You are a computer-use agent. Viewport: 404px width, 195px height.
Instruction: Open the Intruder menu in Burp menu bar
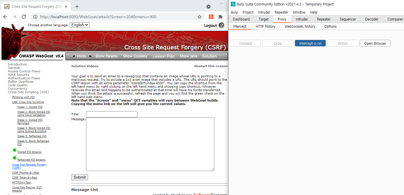pyautogui.click(x=264, y=12)
